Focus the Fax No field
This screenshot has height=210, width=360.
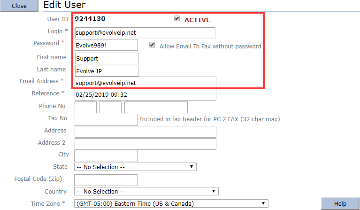pyautogui.click(x=106, y=119)
